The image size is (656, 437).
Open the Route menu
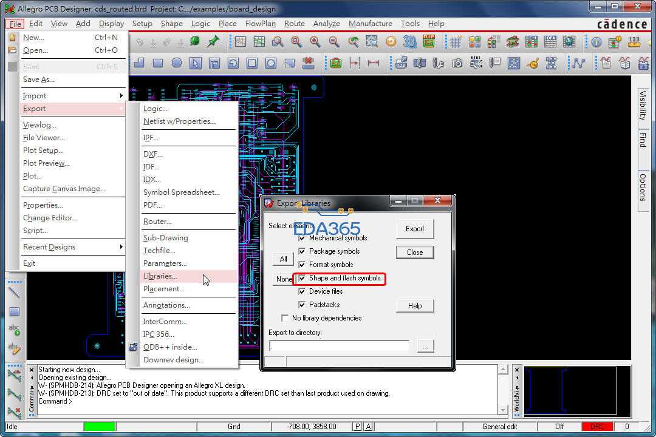pos(294,24)
